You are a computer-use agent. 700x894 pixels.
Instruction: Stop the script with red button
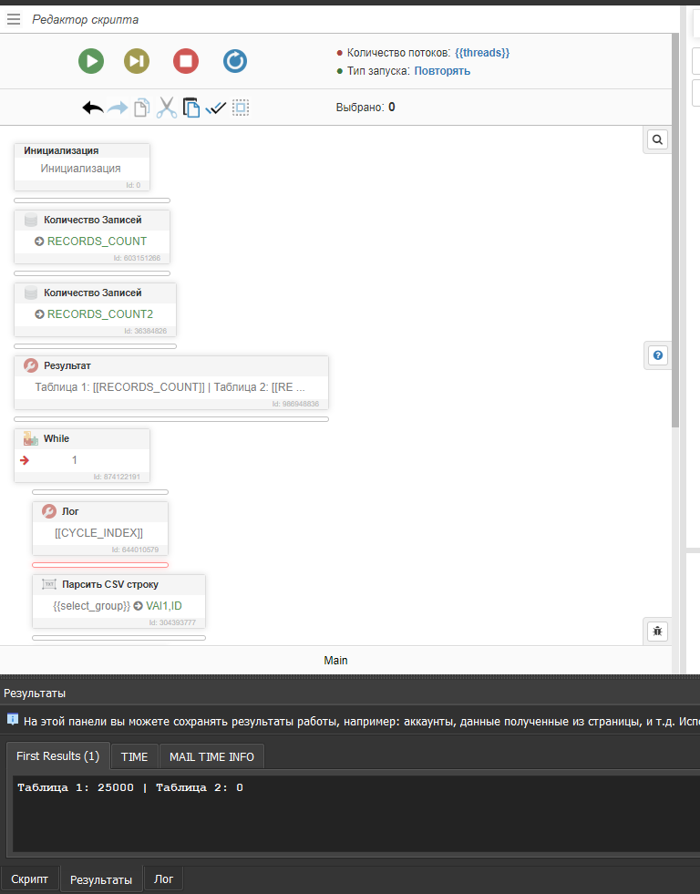[186, 61]
